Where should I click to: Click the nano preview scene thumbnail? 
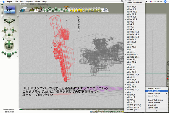click(9, 10)
